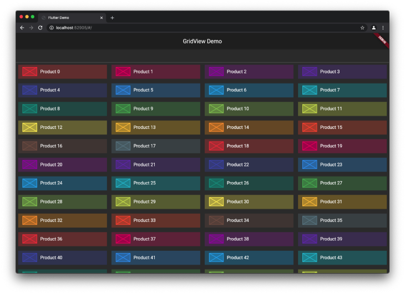Select the Product 28 label

[51, 202]
